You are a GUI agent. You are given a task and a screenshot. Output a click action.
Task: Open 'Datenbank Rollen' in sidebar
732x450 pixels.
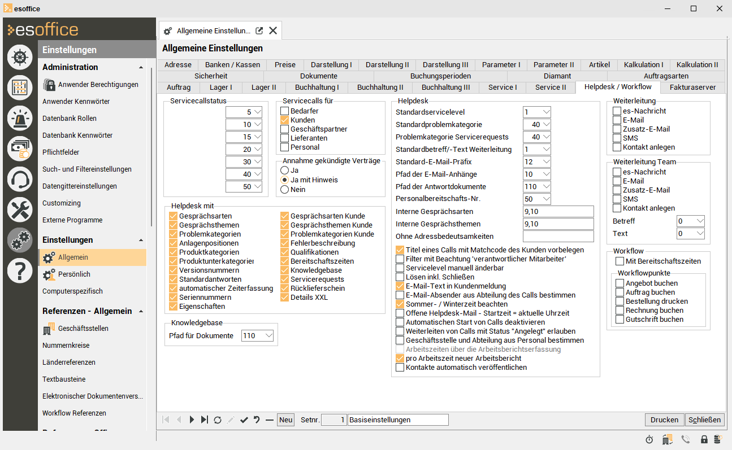pyautogui.click(x=70, y=119)
